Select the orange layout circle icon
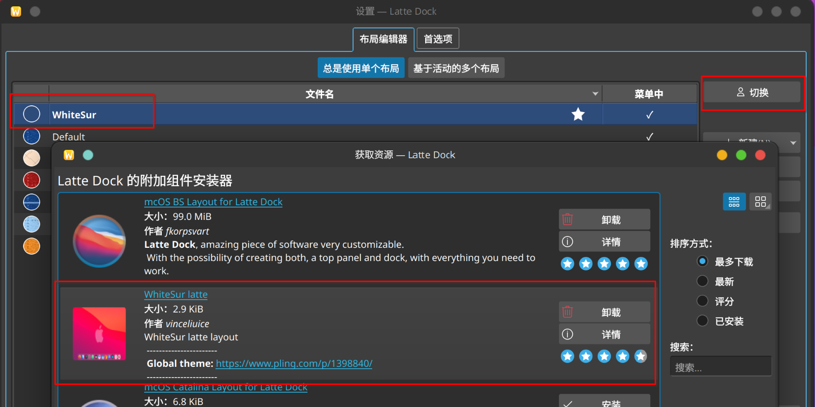This screenshot has width=815, height=407. 31,246
